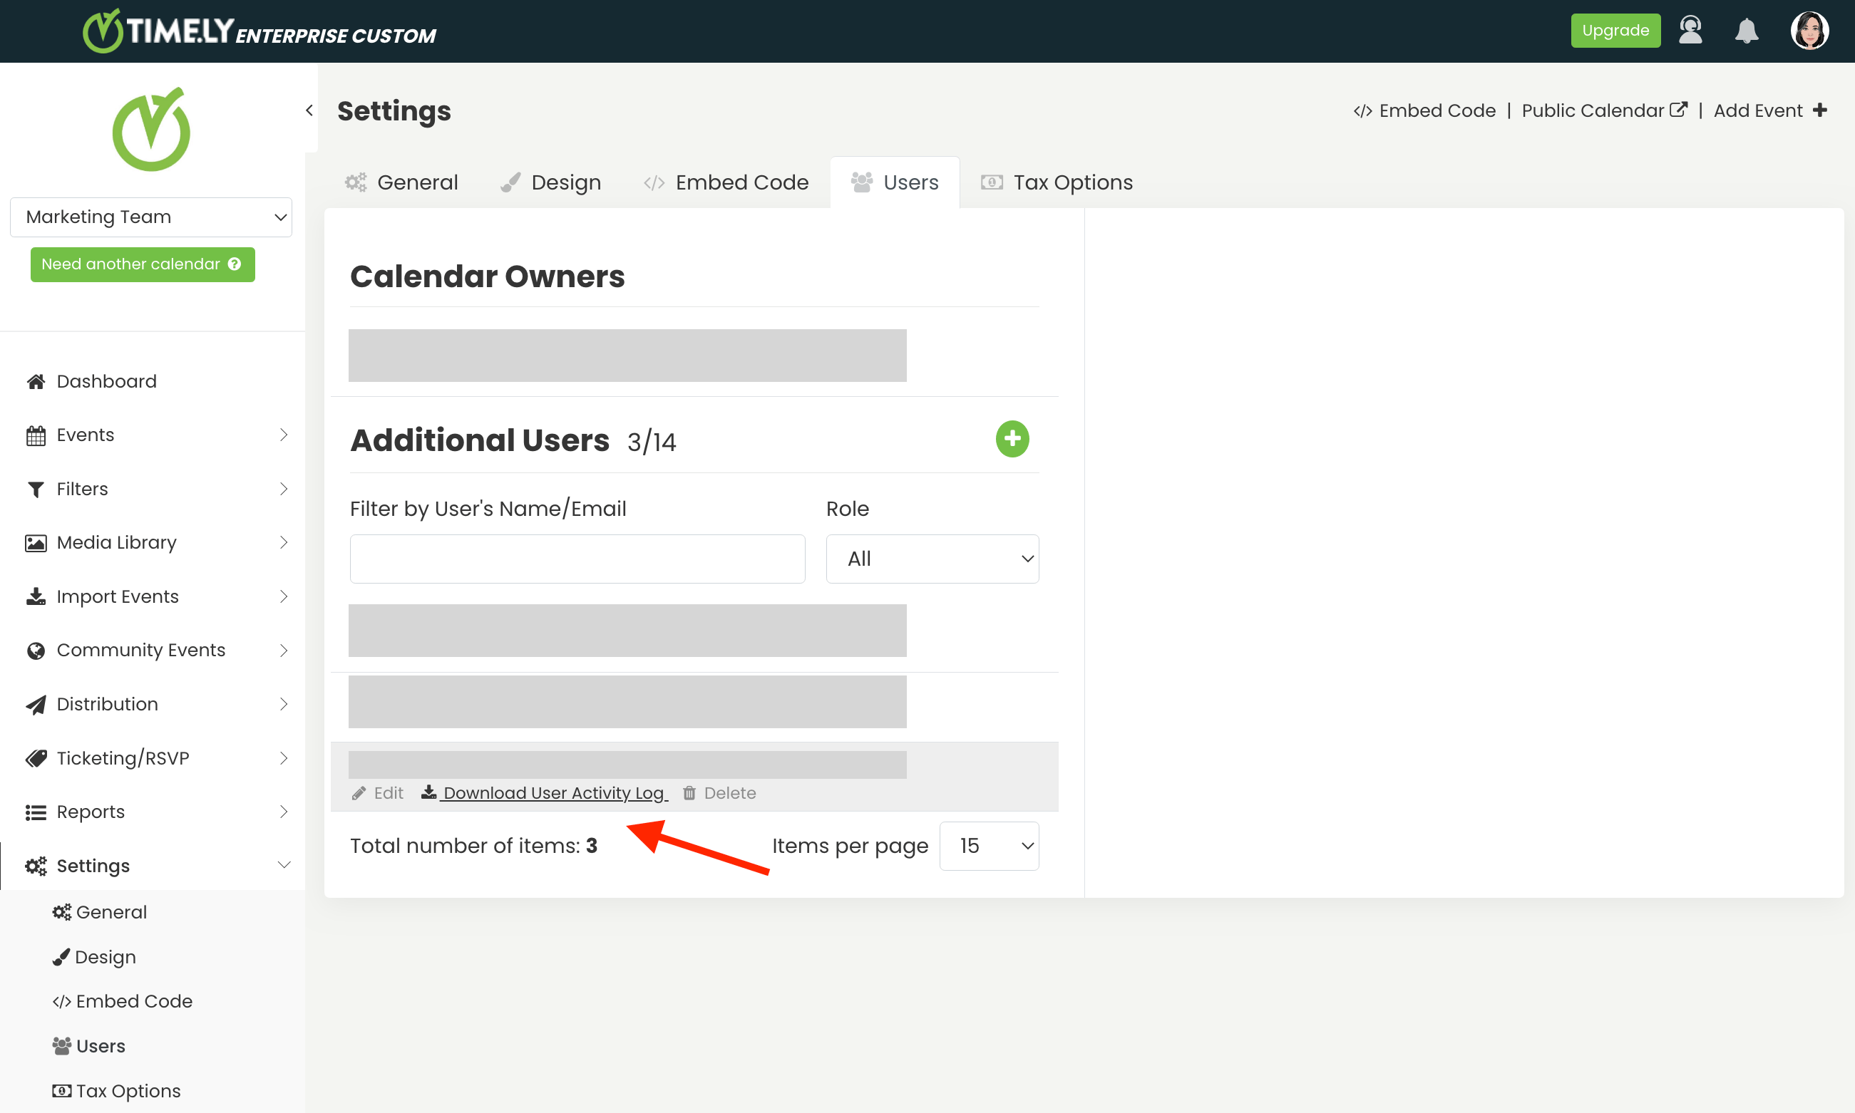Collapse the Settings submenu chevron
This screenshot has height=1113, width=1855.
pos(284,865)
